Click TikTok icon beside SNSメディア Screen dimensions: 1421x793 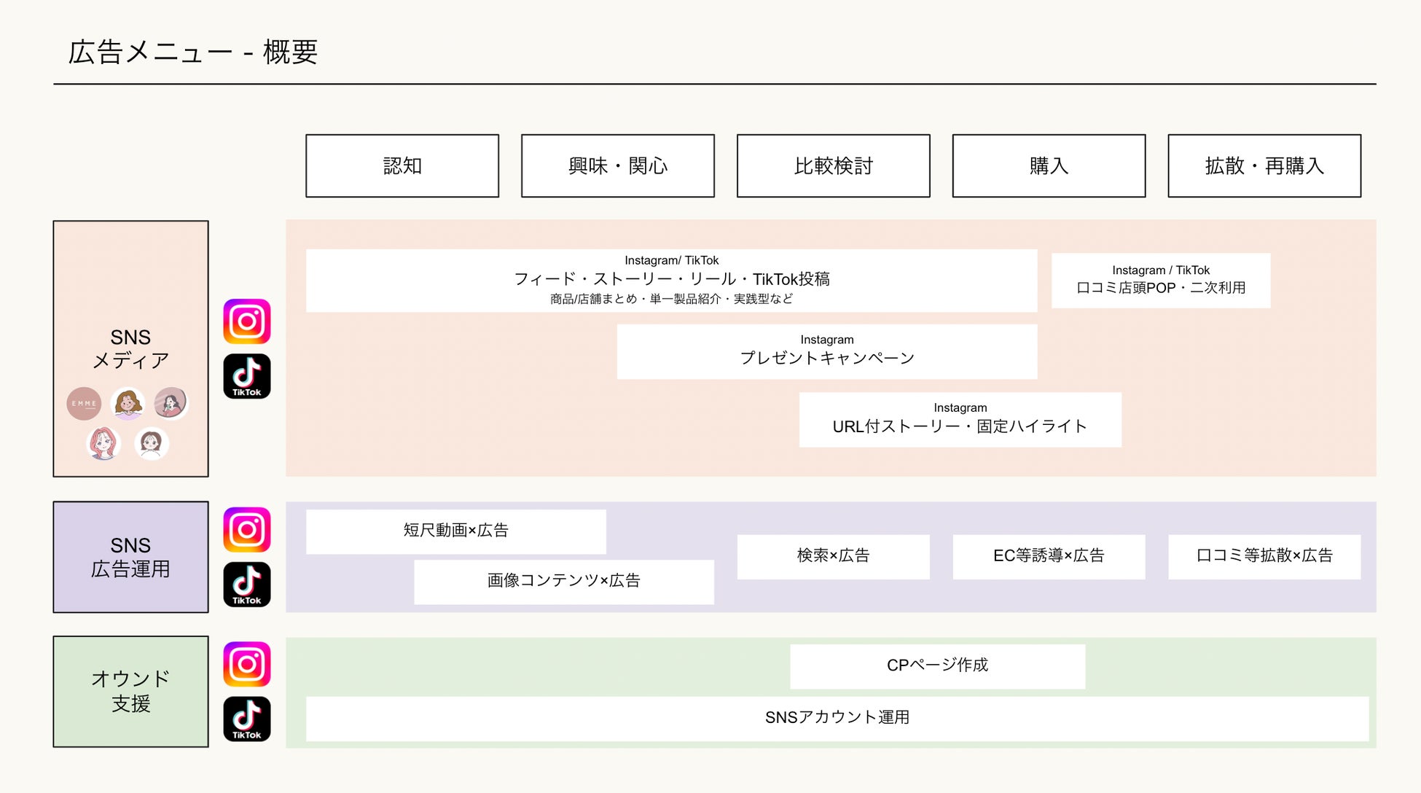pyautogui.click(x=247, y=376)
